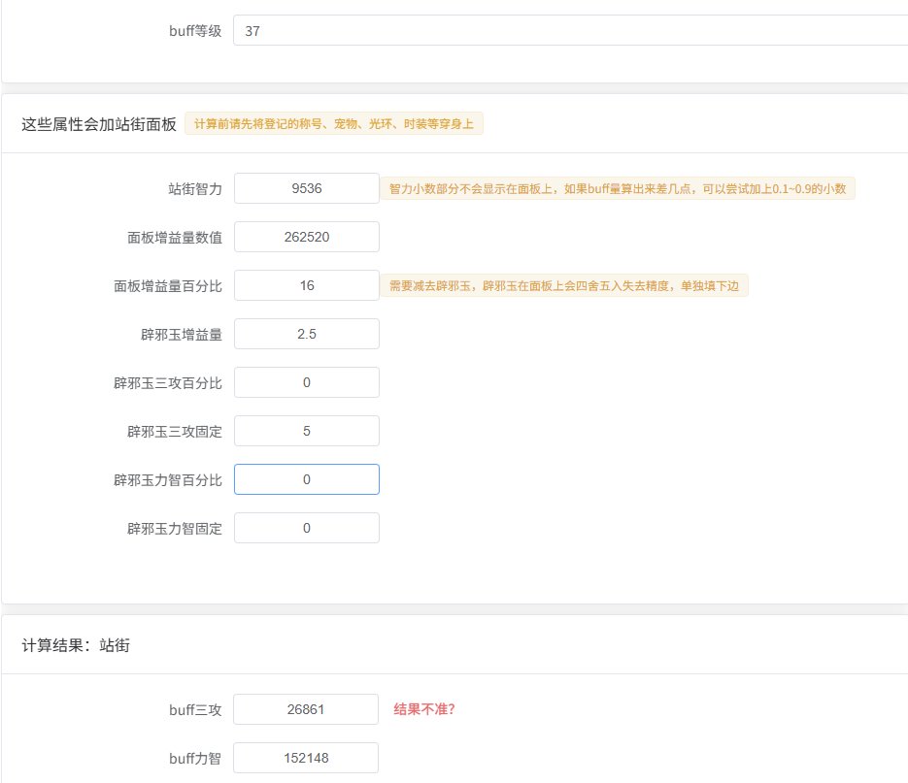Screen dimensions: 908x783
Task: Click the buff三攻 result field showing 26861
Action: [x=306, y=709]
